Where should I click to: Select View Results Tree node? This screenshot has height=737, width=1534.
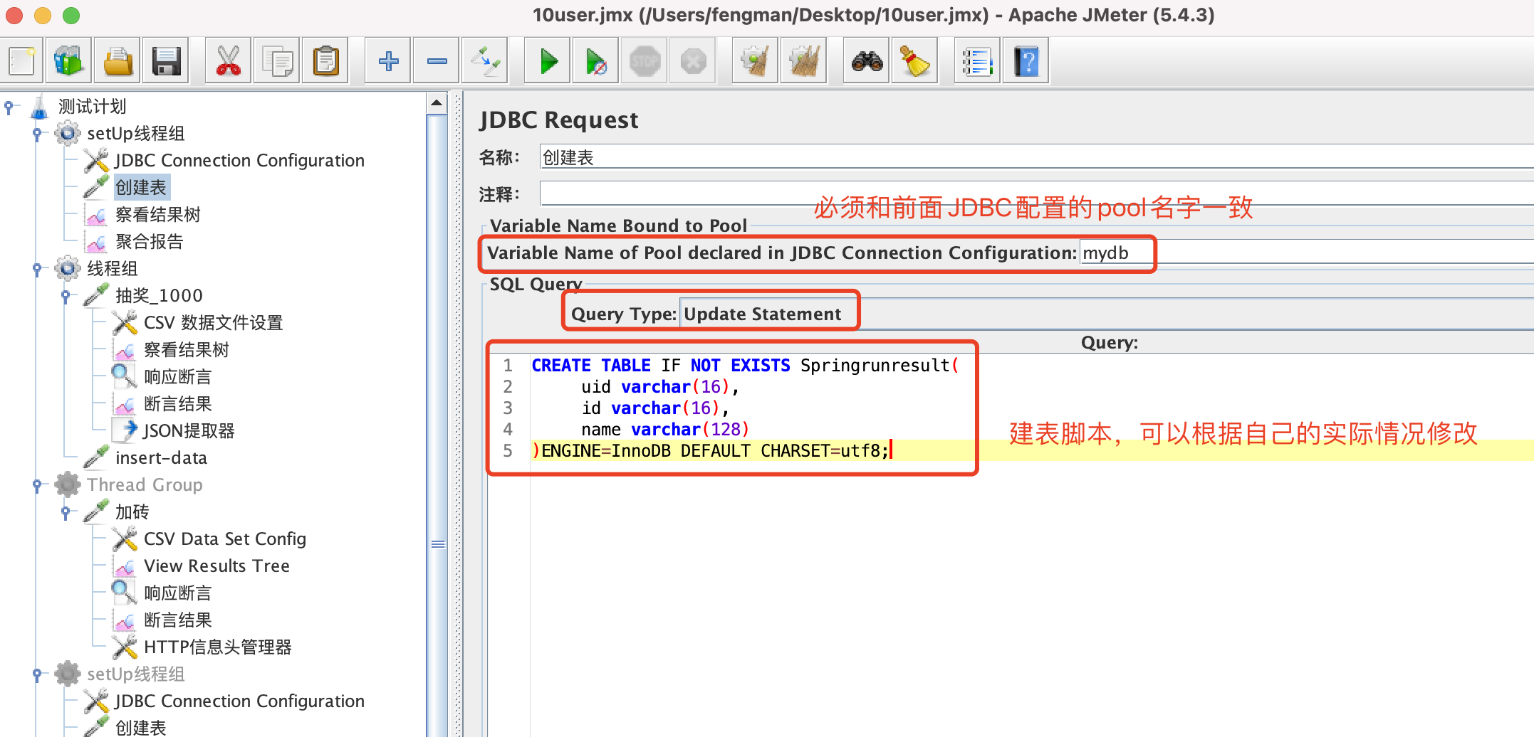coord(216,566)
